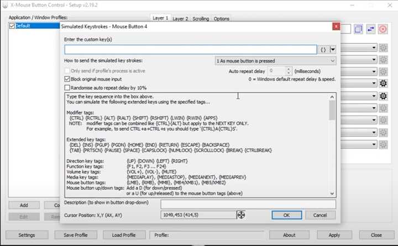The width and height of the screenshot is (398, 246).
Task: Switch to the Layer 1 tab
Action: pyautogui.click(x=160, y=18)
